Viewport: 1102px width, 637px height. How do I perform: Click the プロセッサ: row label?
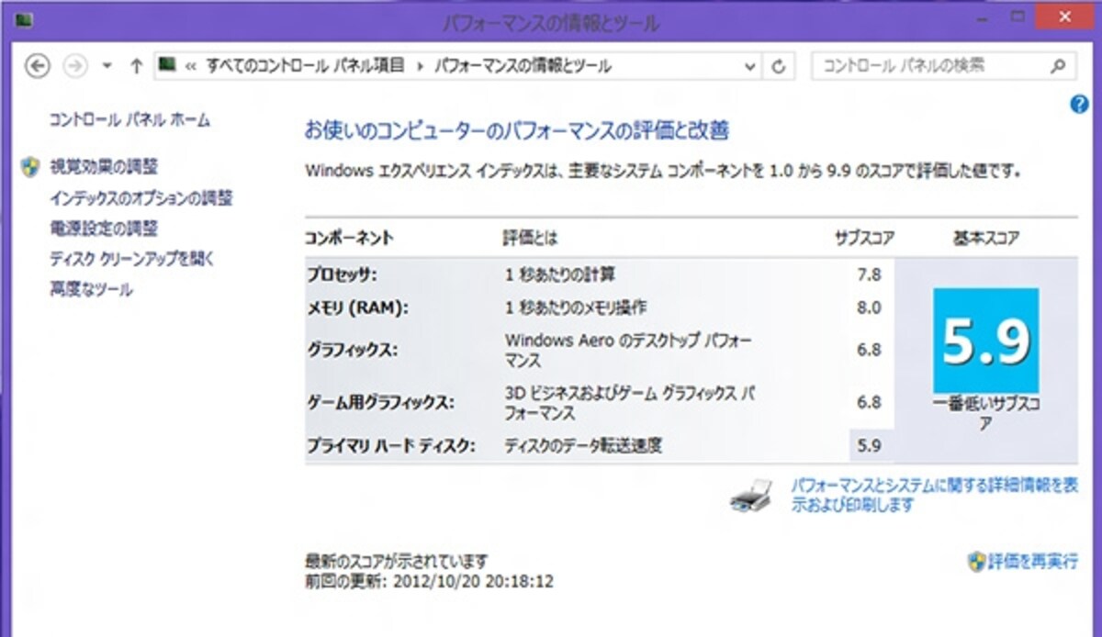click(341, 274)
